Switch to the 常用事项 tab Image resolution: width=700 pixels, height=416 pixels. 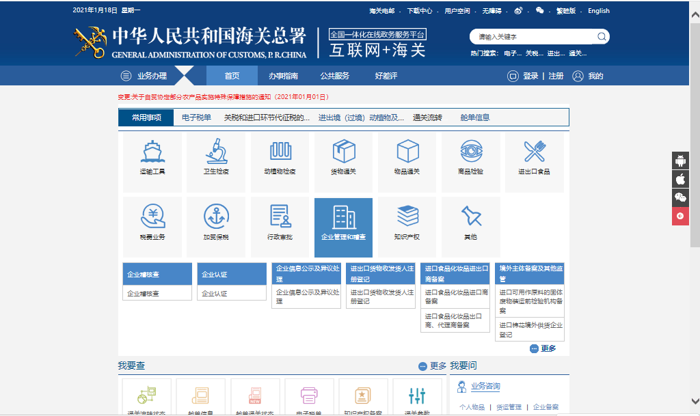(x=146, y=117)
